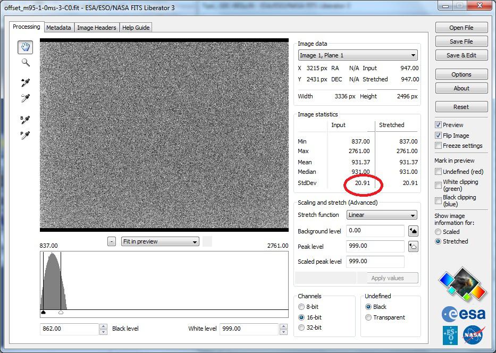Click the Save & Edit button

[461, 55]
